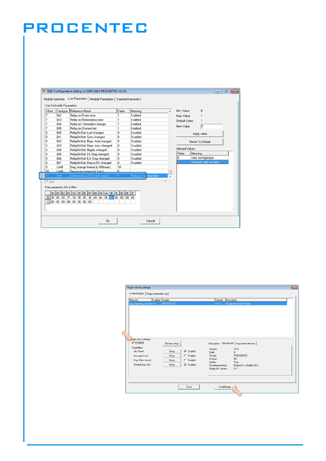The width and height of the screenshot is (326, 461).
Task: Toggle Msg. Mem. record Enabled checkbox
Action: [185, 360]
